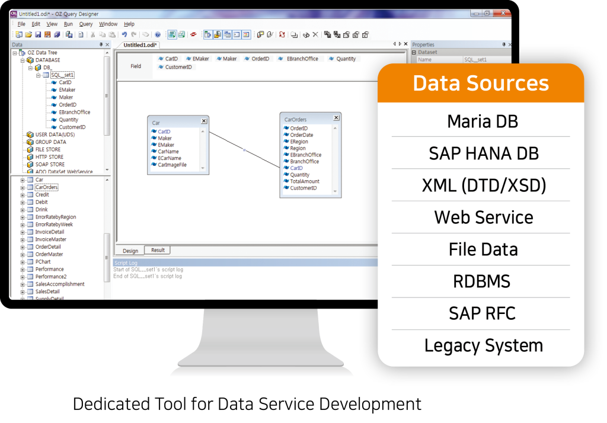Open the Run menu
The height and width of the screenshot is (423, 607).
pos(68,24)
